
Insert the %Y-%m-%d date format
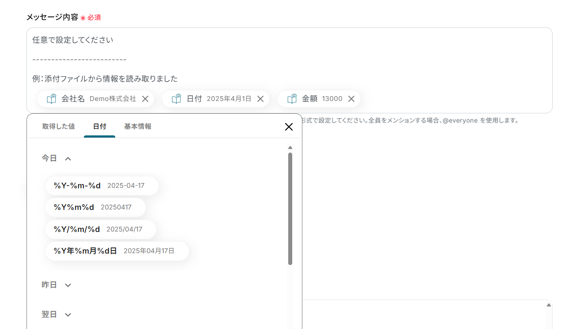[x=102, y=186]
